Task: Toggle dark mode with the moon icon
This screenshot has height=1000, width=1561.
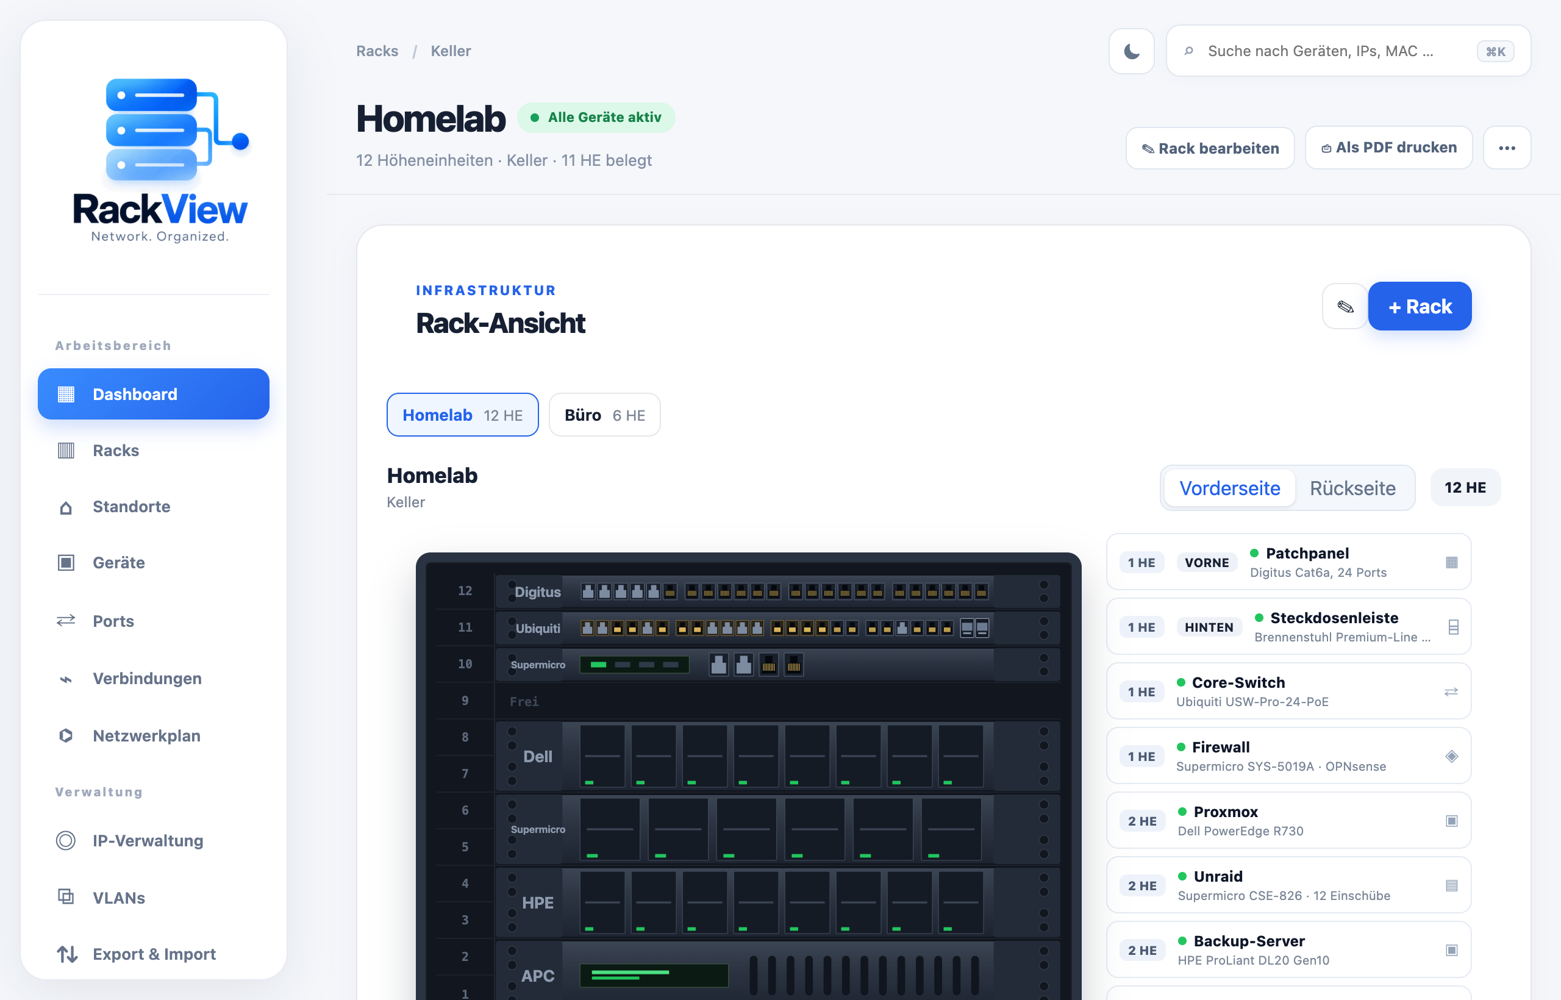Action: pos(1131,51)
